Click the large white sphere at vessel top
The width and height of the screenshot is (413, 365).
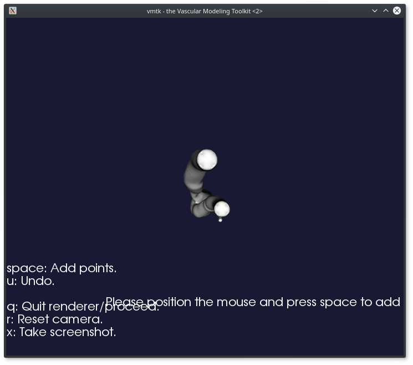coord(207,159)
